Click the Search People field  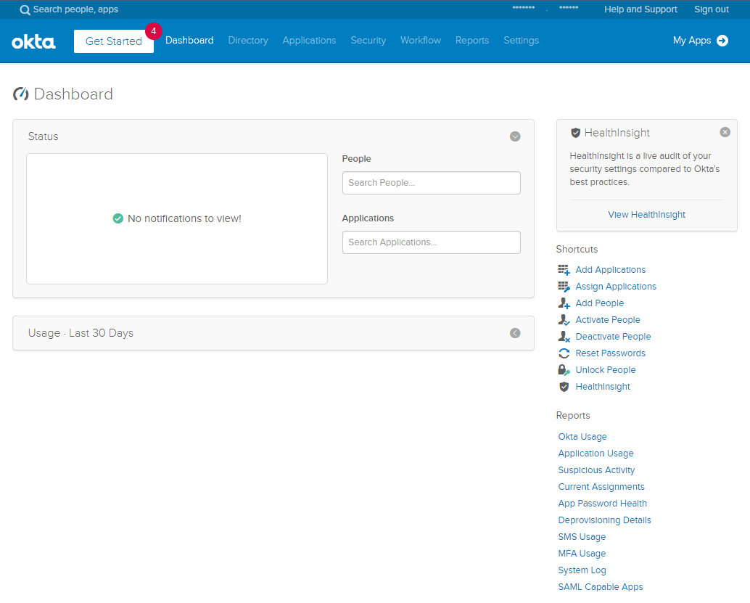(x=432, y=183)
